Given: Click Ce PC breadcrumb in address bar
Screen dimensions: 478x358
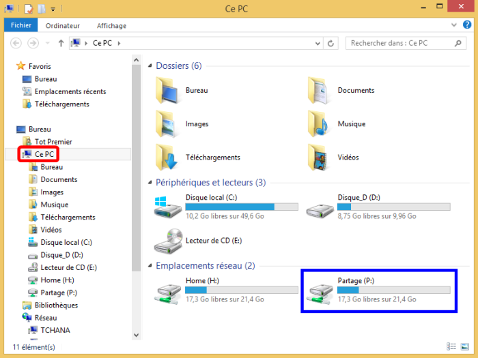Looking at the screenshot, I should pos(102,43).
